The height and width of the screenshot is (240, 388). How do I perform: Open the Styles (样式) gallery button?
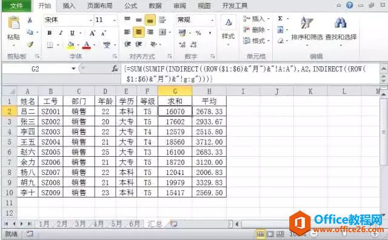click(228, 31)
